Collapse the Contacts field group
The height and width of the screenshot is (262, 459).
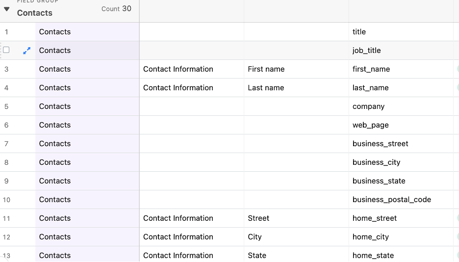pos(7,9)
